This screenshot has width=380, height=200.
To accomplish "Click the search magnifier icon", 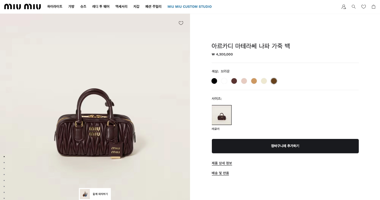I will 354,7.
